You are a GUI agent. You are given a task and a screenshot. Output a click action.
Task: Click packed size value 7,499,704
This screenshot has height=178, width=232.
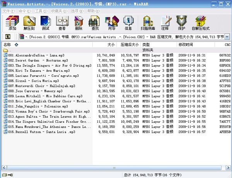131,60
